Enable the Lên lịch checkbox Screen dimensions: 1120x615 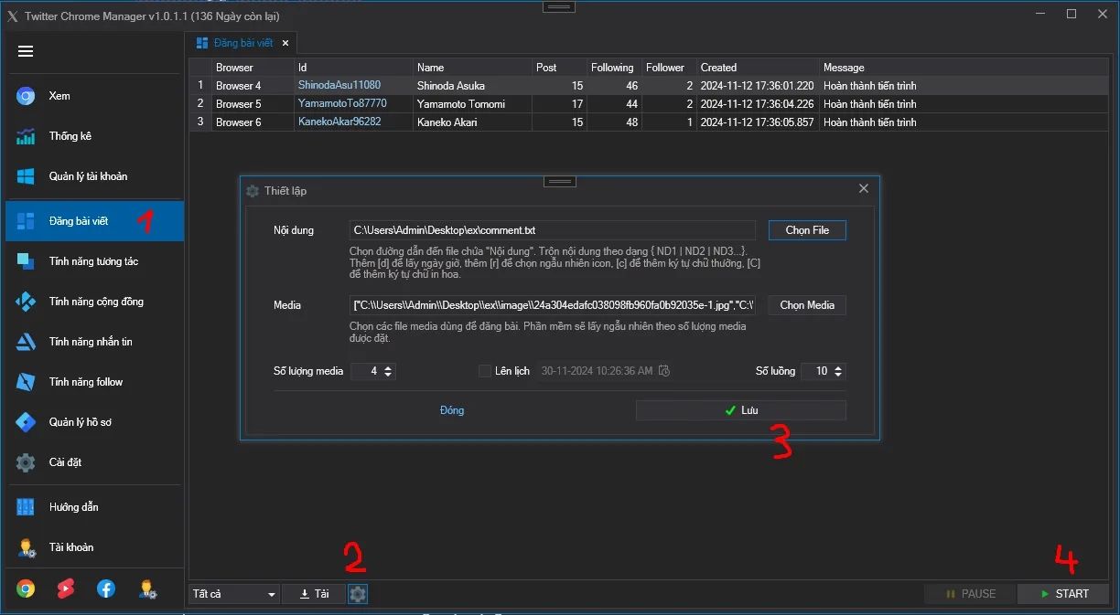485,371
